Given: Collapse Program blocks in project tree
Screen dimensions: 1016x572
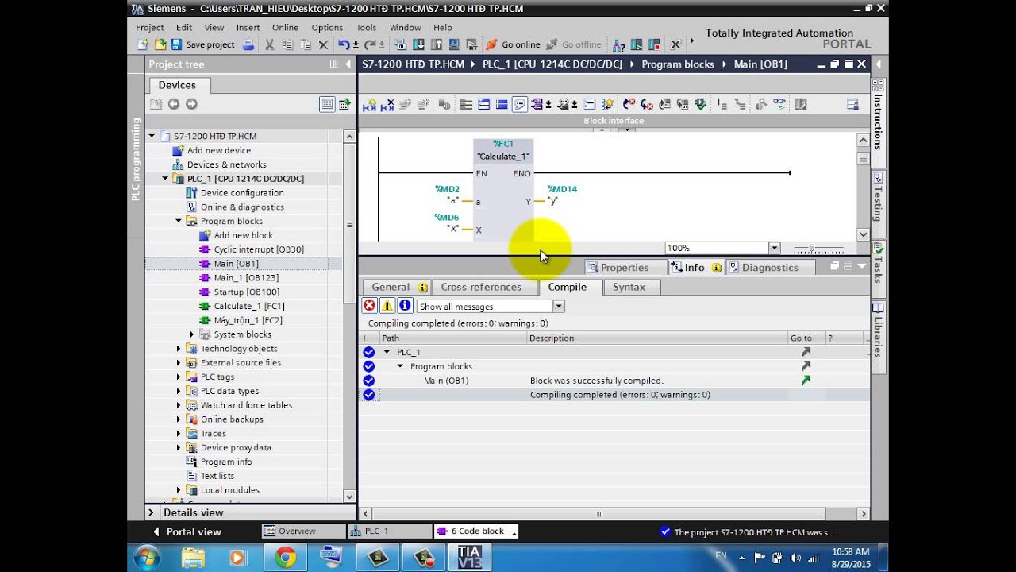Looking at the screenshot, I should point(179,221).
